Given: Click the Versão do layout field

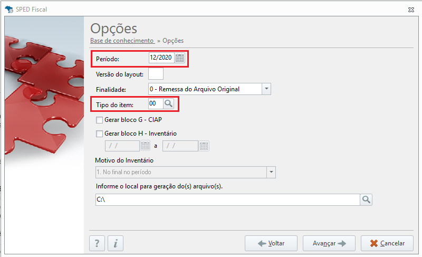Looking at the screenshot, I should (156, 74).
